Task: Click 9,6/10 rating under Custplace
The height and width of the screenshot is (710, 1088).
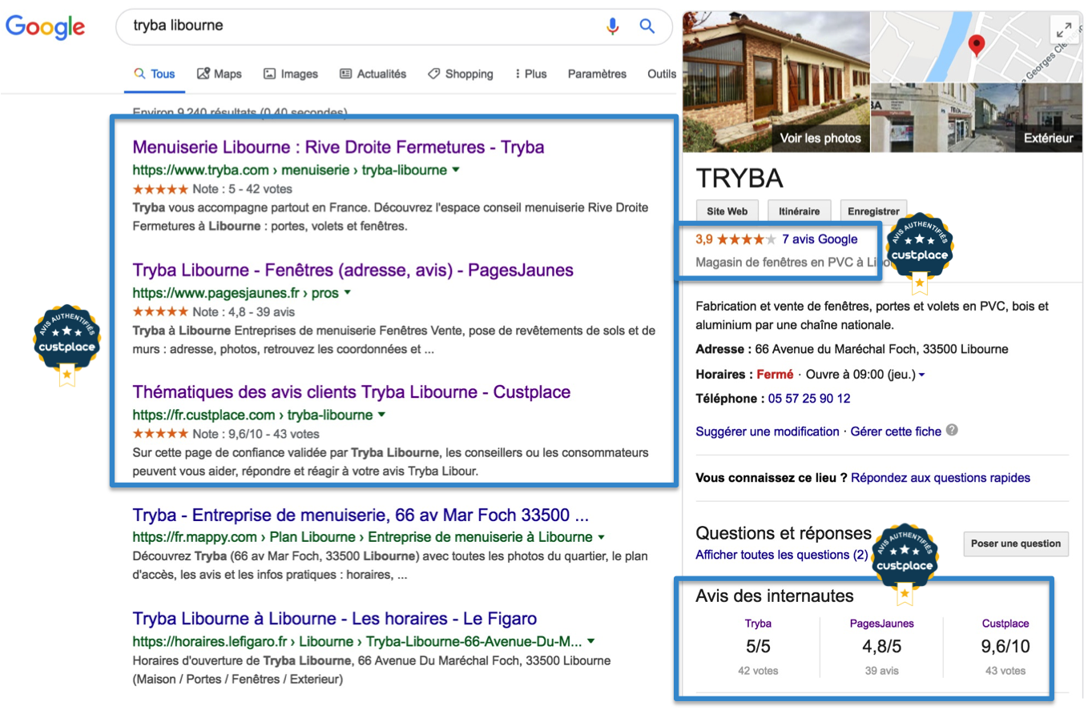Action: coord(1005,645)
